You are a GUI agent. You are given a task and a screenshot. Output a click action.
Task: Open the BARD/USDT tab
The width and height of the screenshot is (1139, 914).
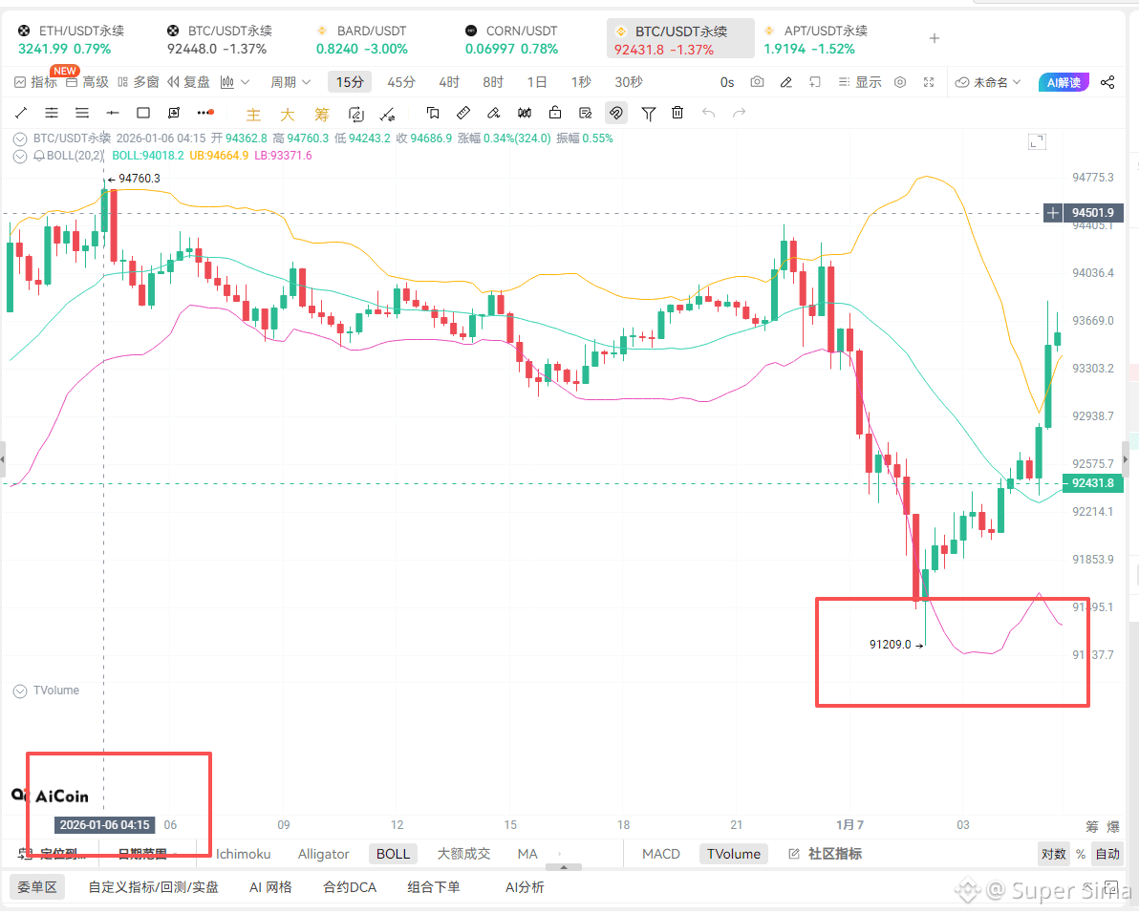click(x=362, y=40)
